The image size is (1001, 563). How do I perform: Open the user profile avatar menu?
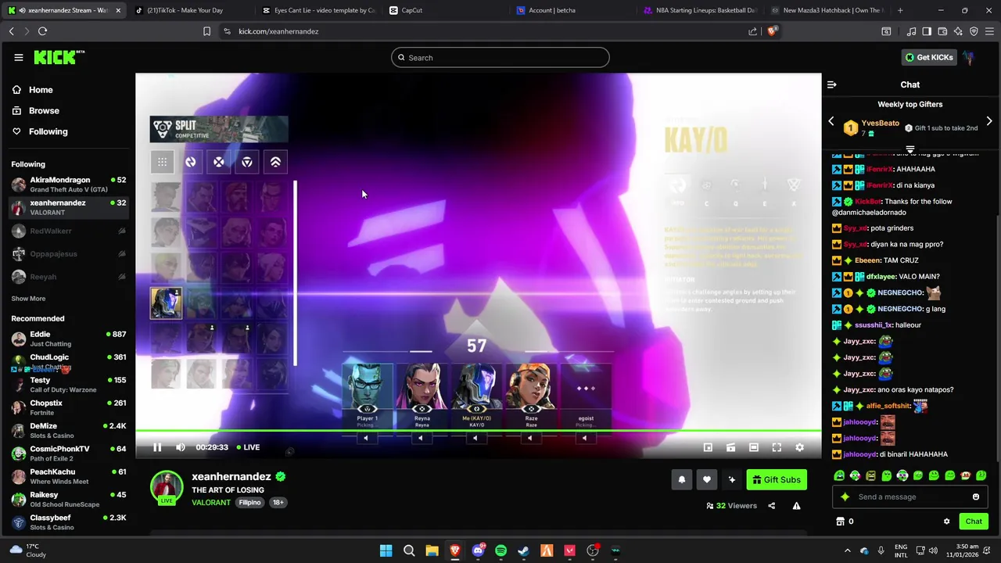click(x=970, y=57)
